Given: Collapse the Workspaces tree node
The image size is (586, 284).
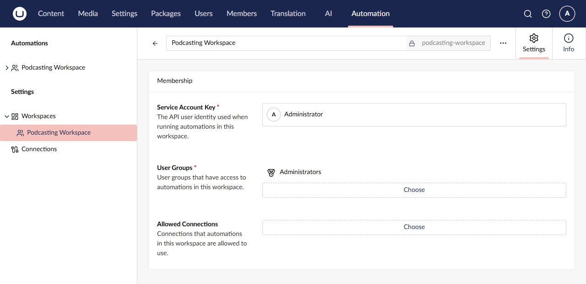Looking at the screenshot, I should click(6, 116).
